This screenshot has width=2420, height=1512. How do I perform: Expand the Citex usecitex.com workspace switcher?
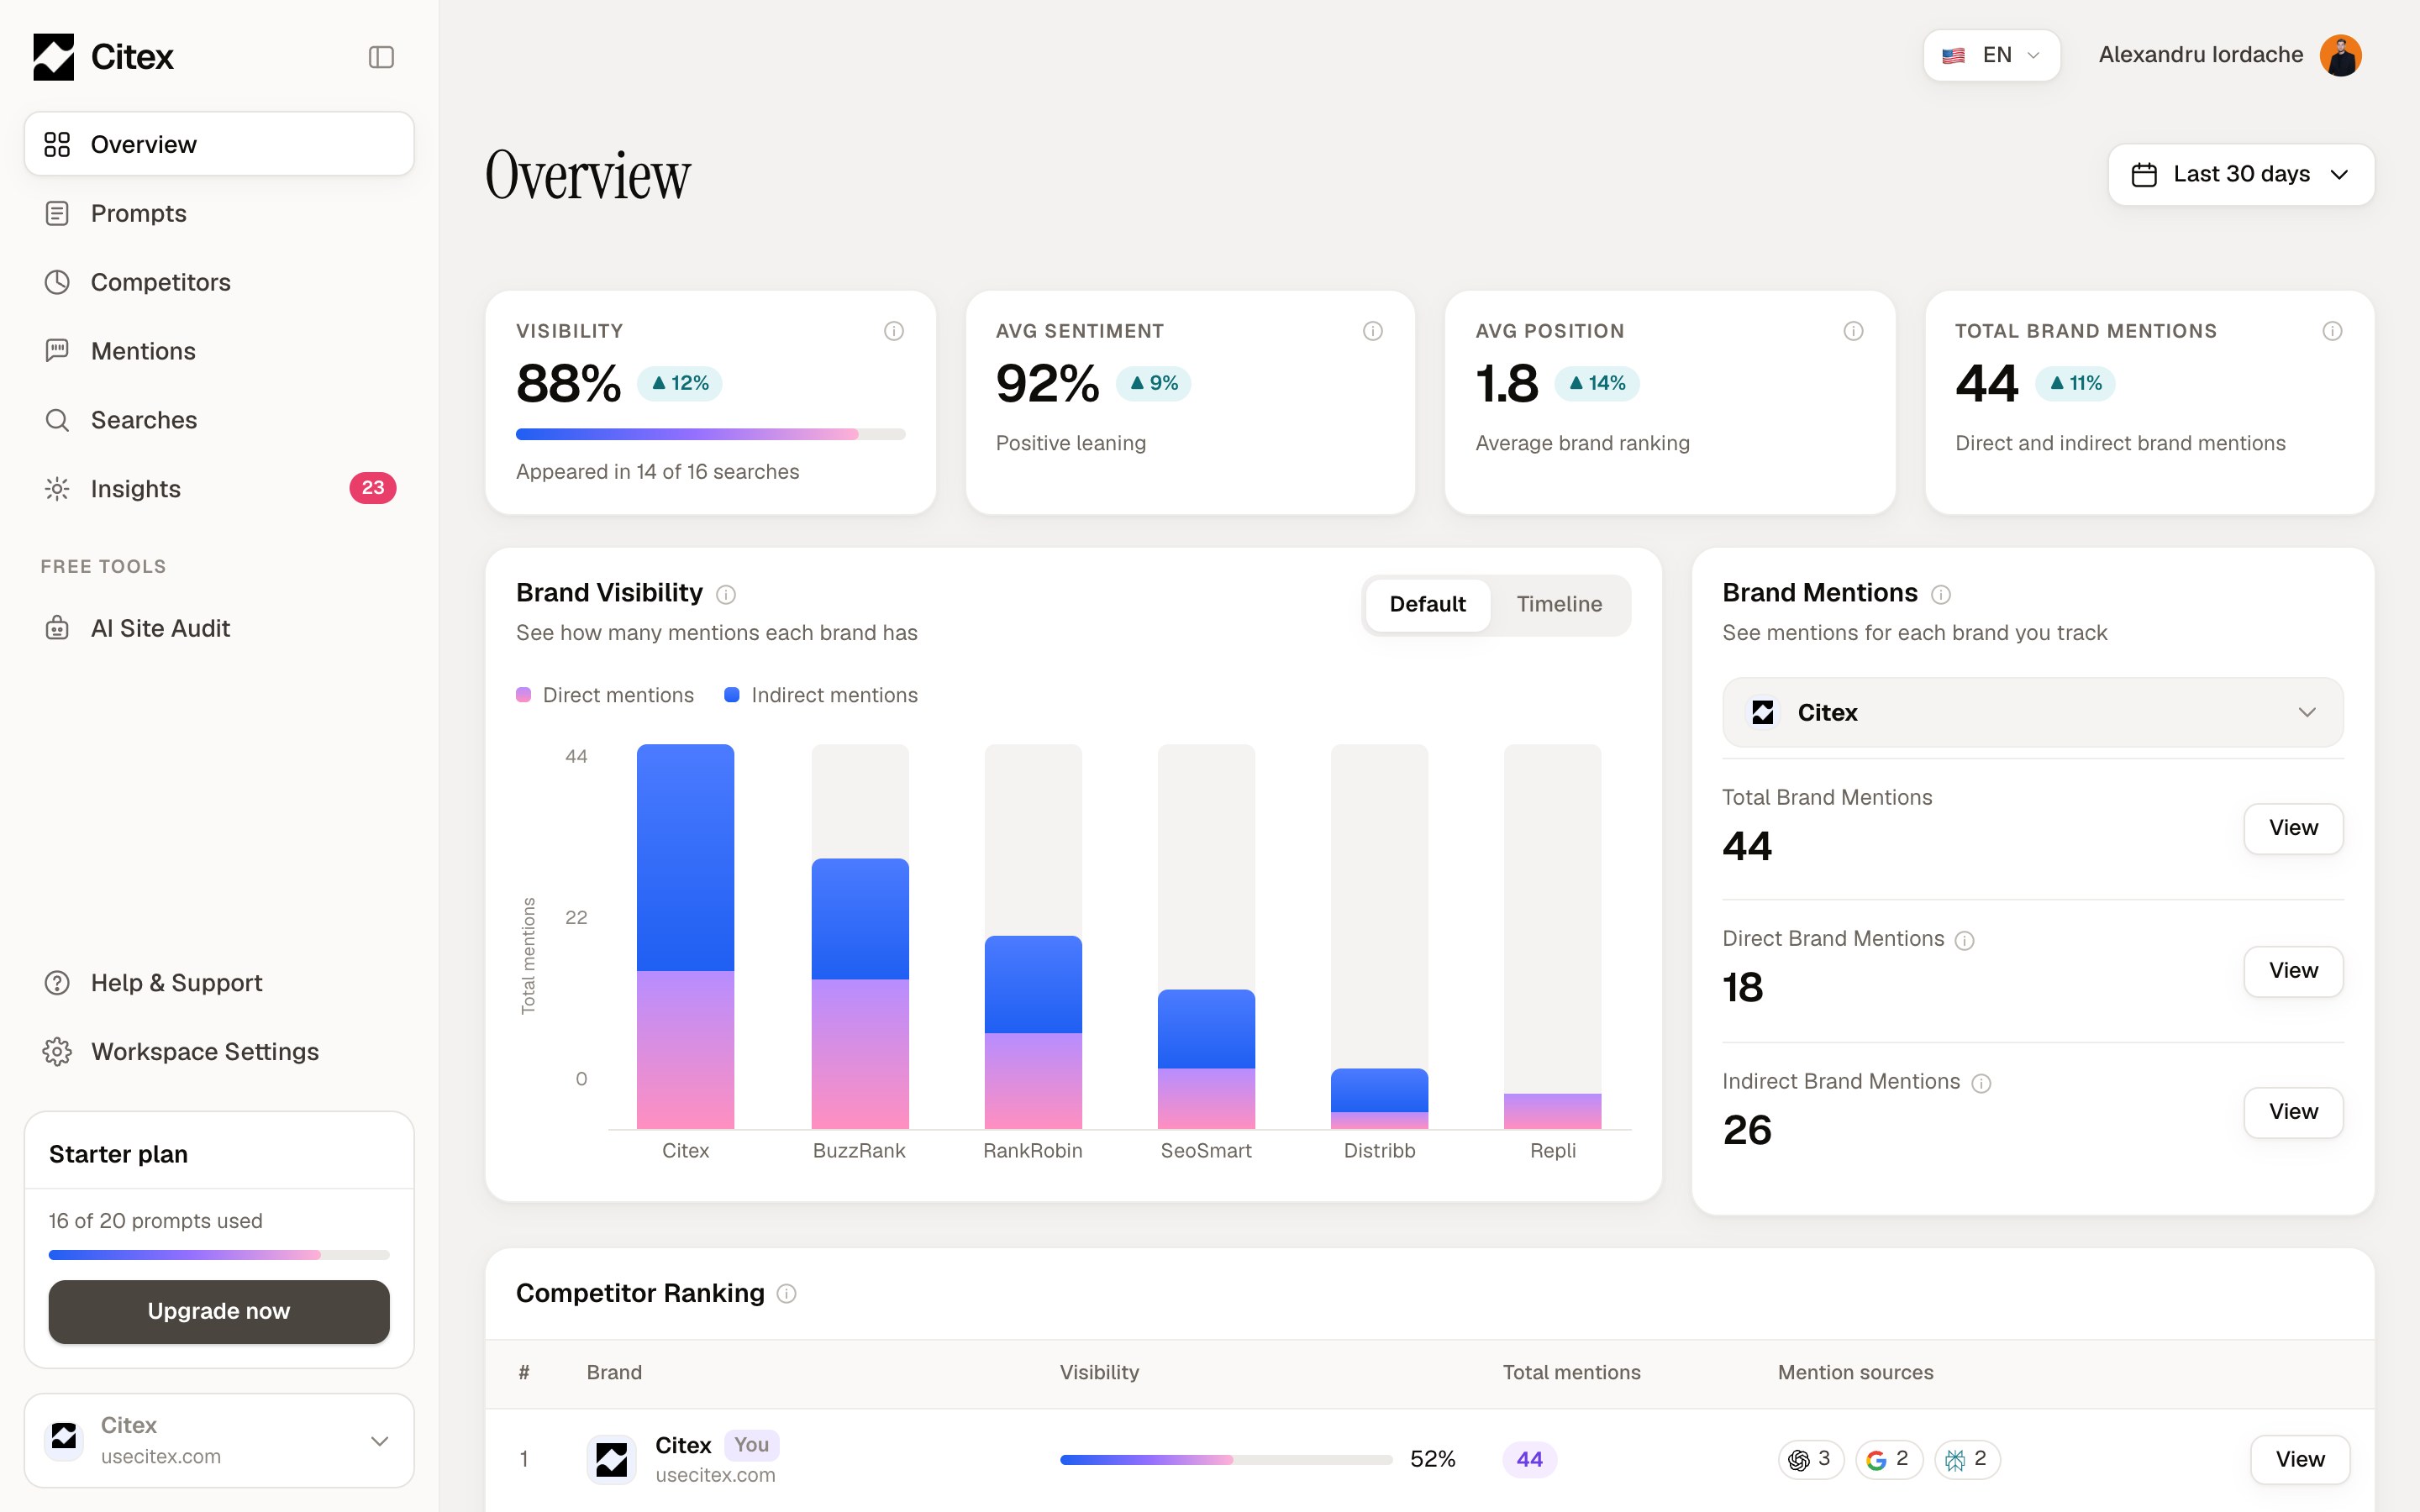coord(219,1440)
